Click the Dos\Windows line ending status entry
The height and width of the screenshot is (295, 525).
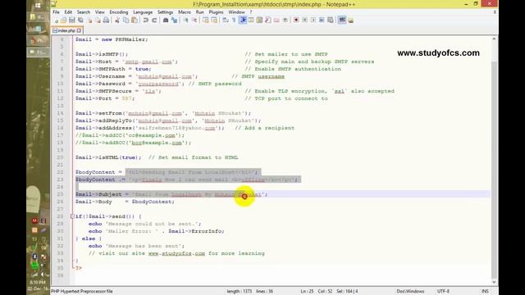pyautogui.click(x=410, y=292)
